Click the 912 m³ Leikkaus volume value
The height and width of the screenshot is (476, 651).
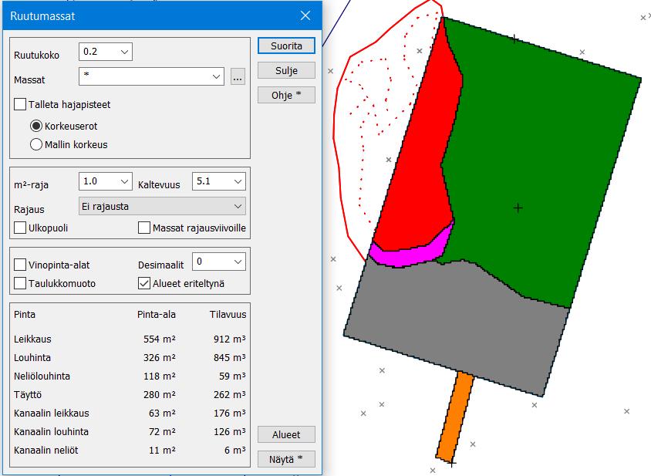230,339
